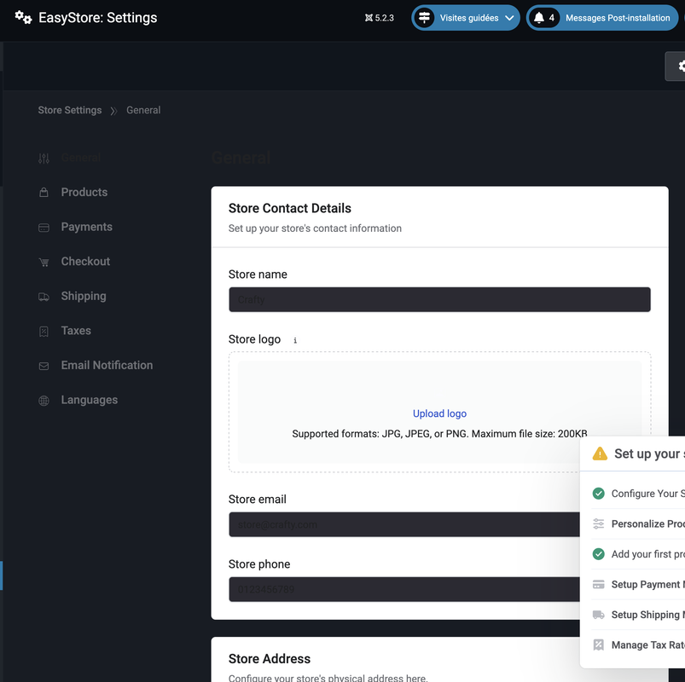Click the Taxes percent icon

(44, 332)
